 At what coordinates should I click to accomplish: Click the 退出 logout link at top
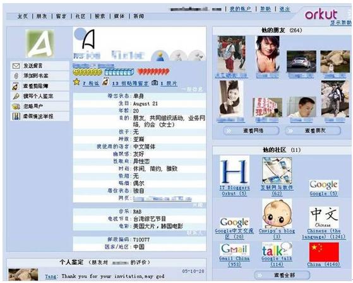point(285,9)
